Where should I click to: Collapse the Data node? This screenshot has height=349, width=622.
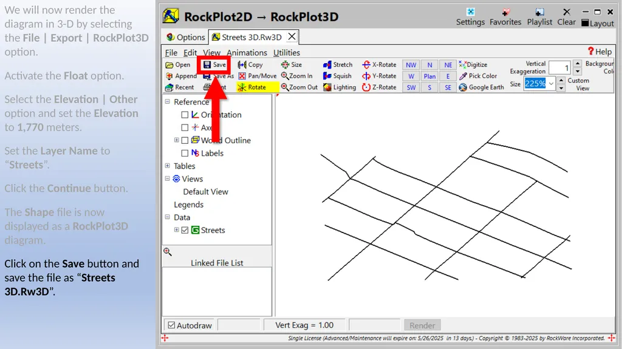168,217
